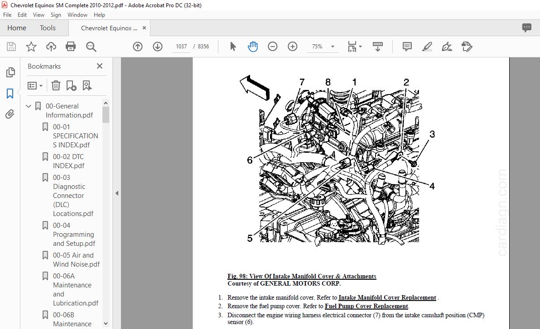This screenshot has width=540, height=329.
Task: Open the Window menu
Action: (77, 15)
